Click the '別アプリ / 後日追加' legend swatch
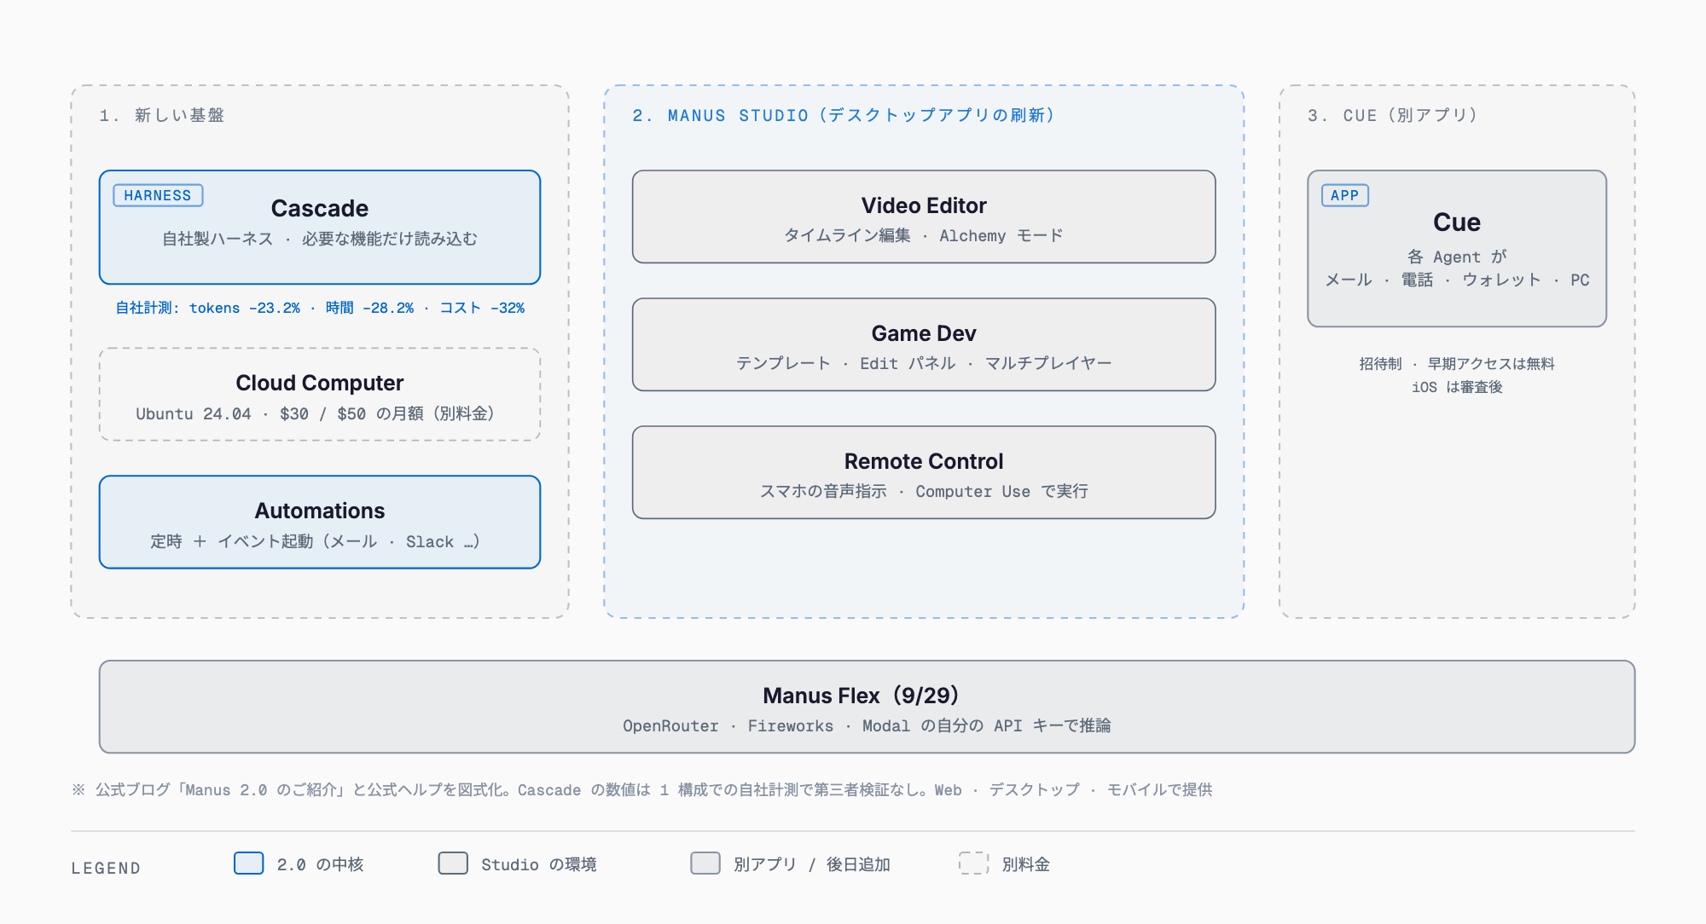The image size is (1706, 924). [705, 863]
